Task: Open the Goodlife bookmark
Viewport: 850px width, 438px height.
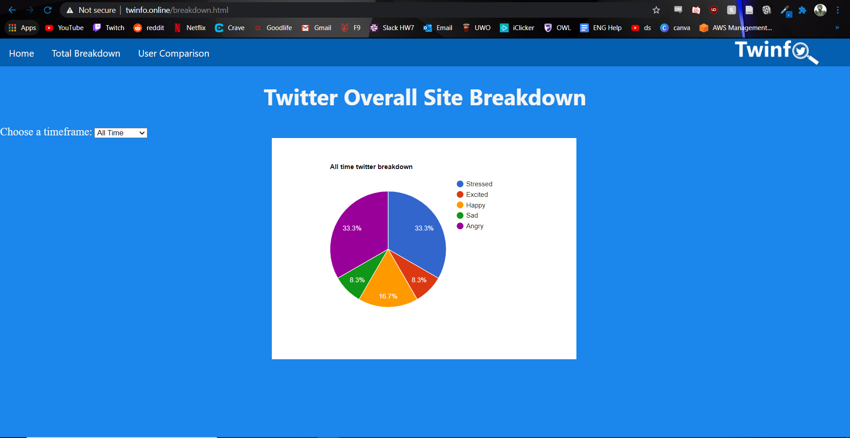Action: (x=273, y=27)
